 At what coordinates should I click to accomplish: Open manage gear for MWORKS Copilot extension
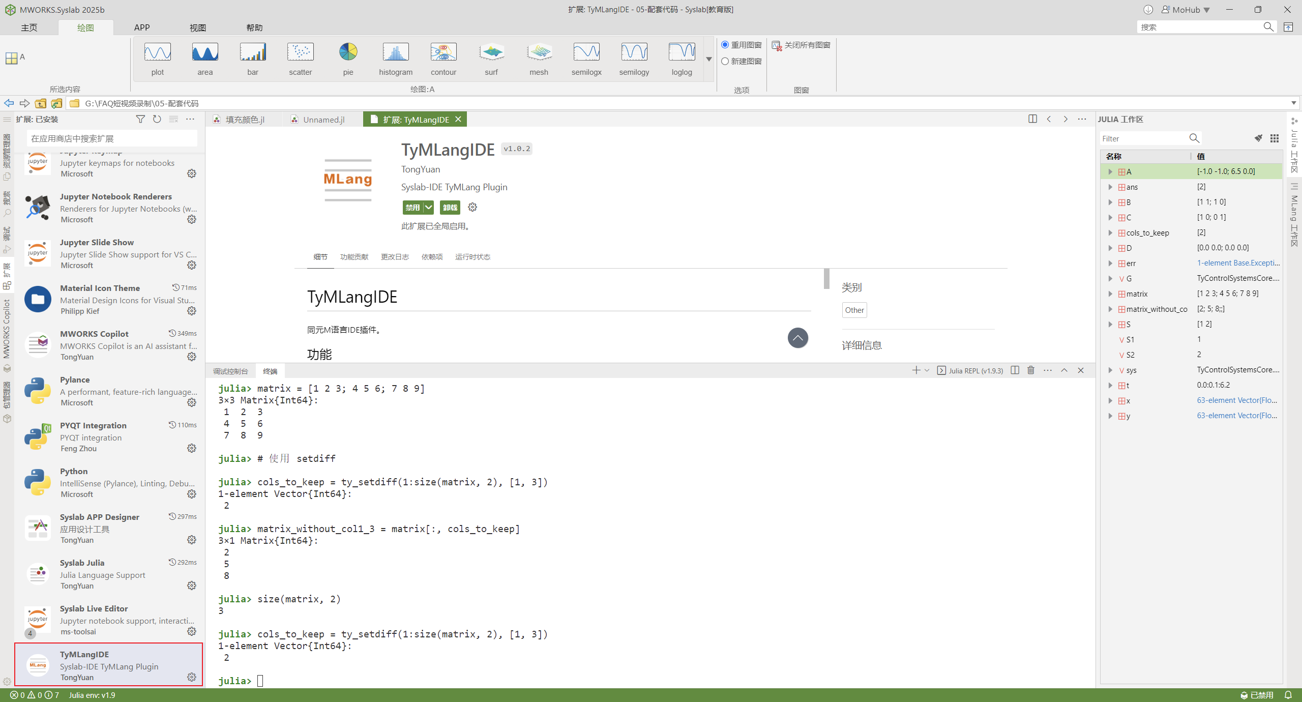click(x=192, y=357)
